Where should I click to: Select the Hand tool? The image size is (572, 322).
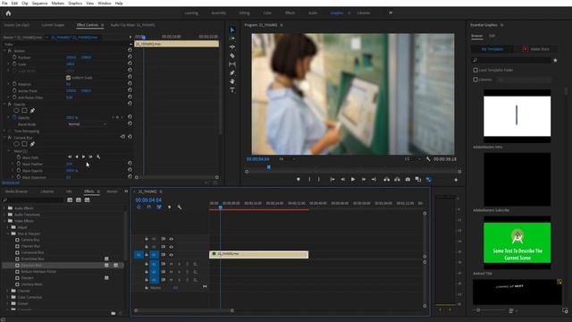(232, 81)
